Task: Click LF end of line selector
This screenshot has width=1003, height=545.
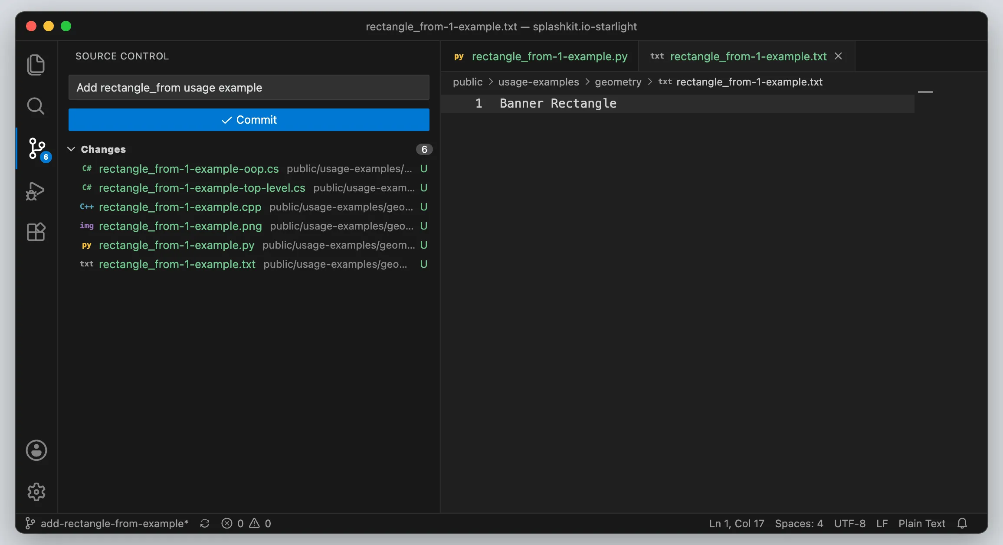Action: (x=882, y=523)
